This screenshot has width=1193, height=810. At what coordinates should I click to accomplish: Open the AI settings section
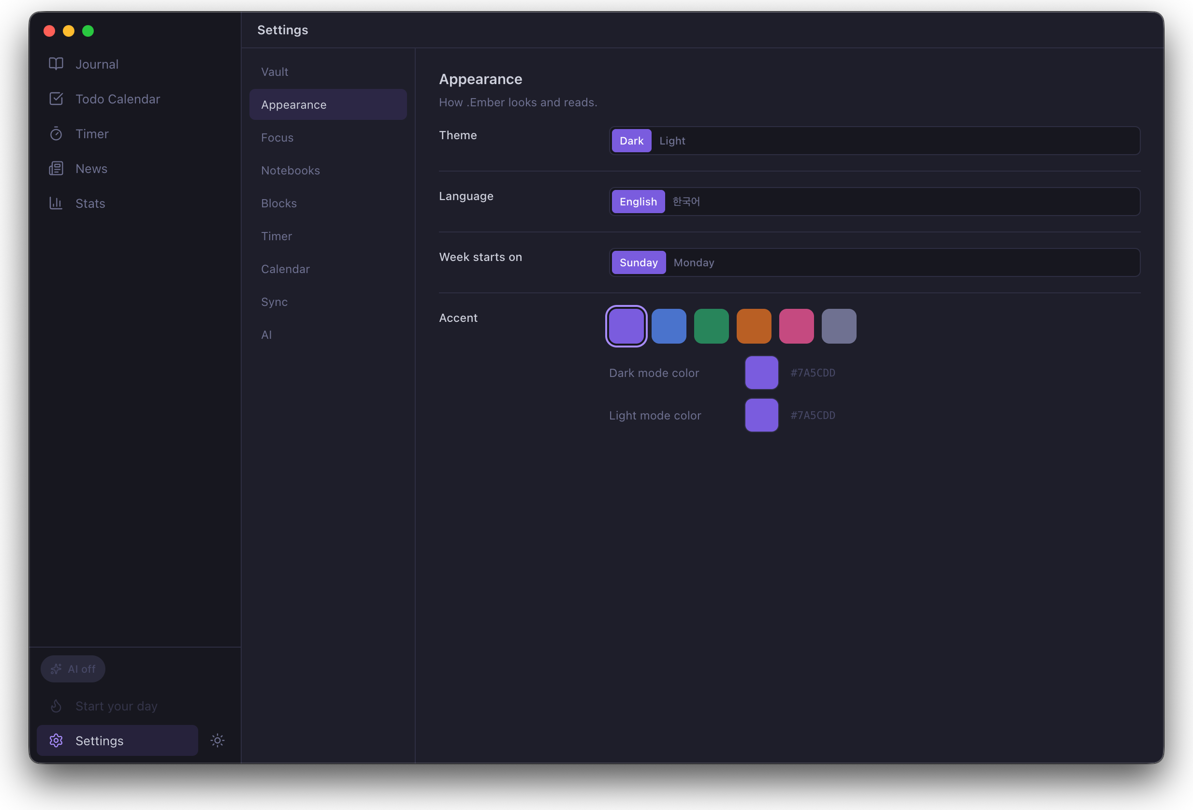[x=328, y=334]
